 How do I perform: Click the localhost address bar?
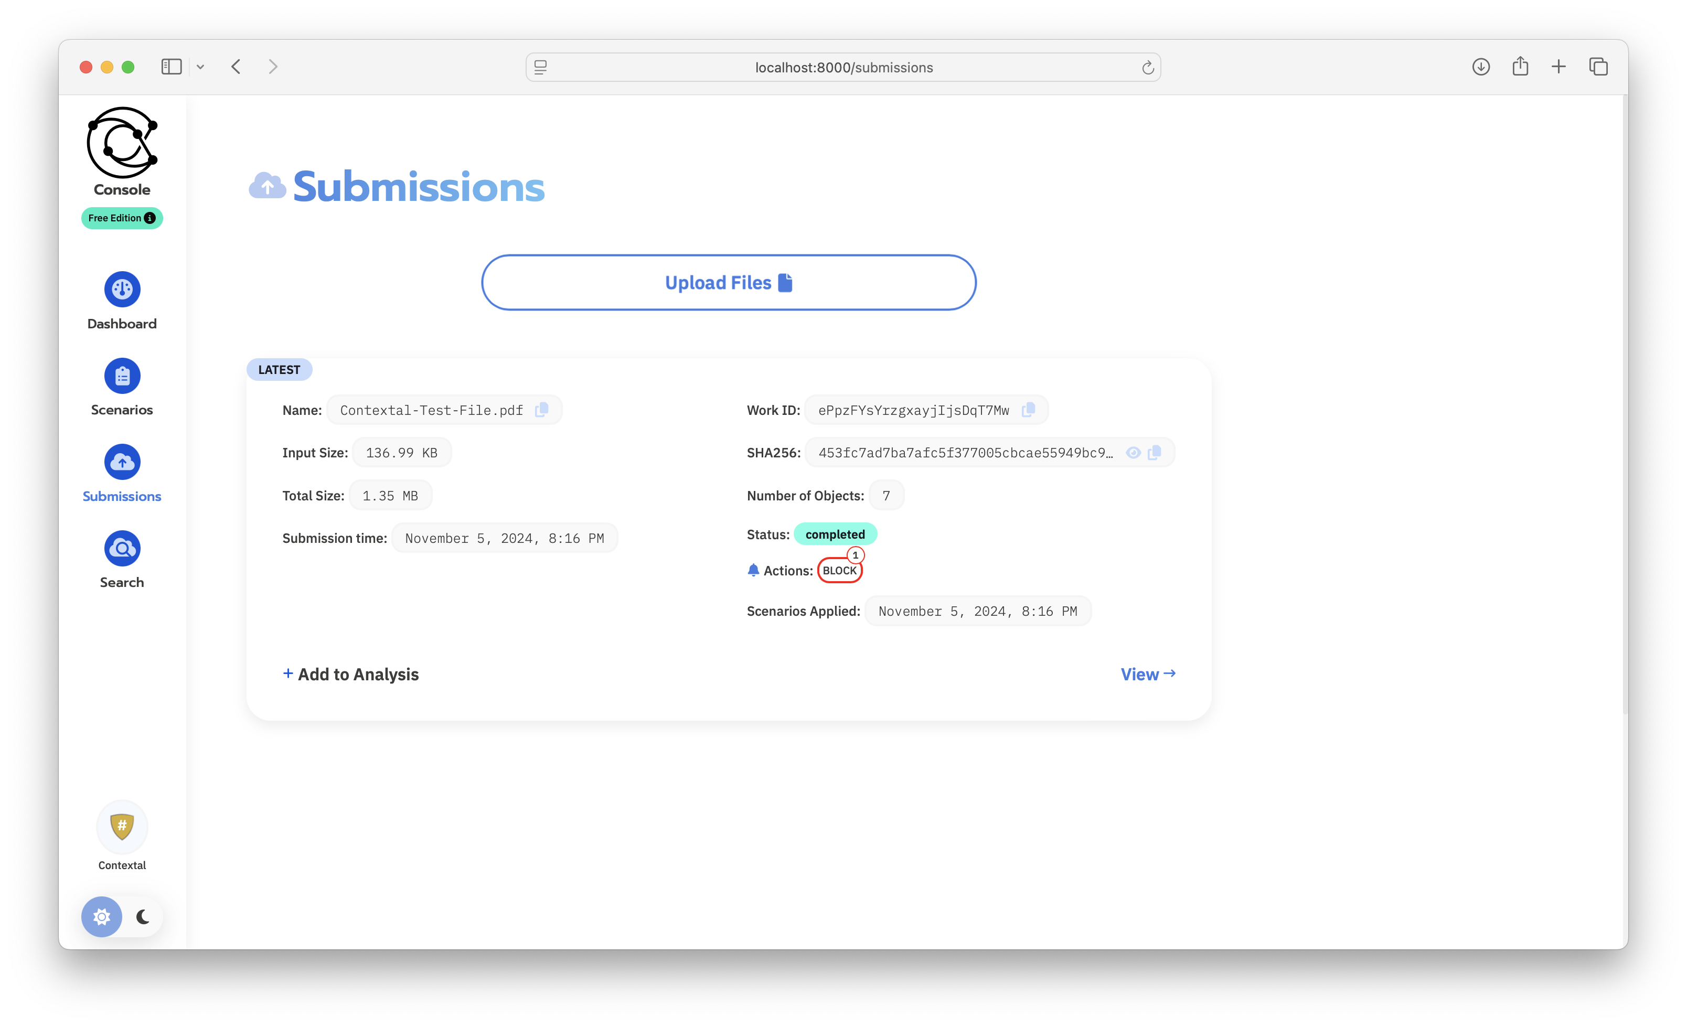tap(843, 67)
